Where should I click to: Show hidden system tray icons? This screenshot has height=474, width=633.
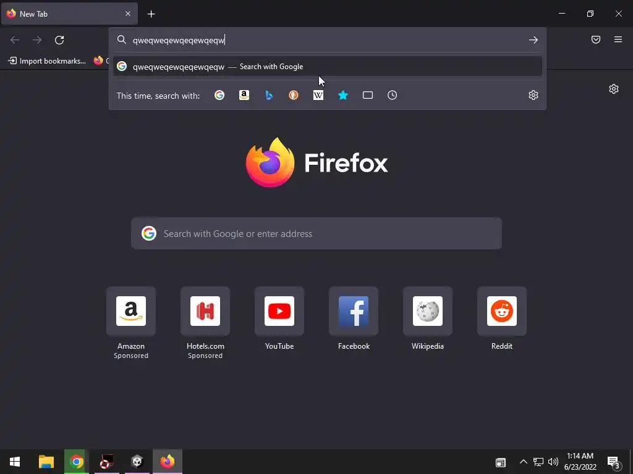523,462
